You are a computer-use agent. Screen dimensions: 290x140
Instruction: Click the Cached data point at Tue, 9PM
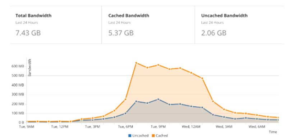[158, 65]
